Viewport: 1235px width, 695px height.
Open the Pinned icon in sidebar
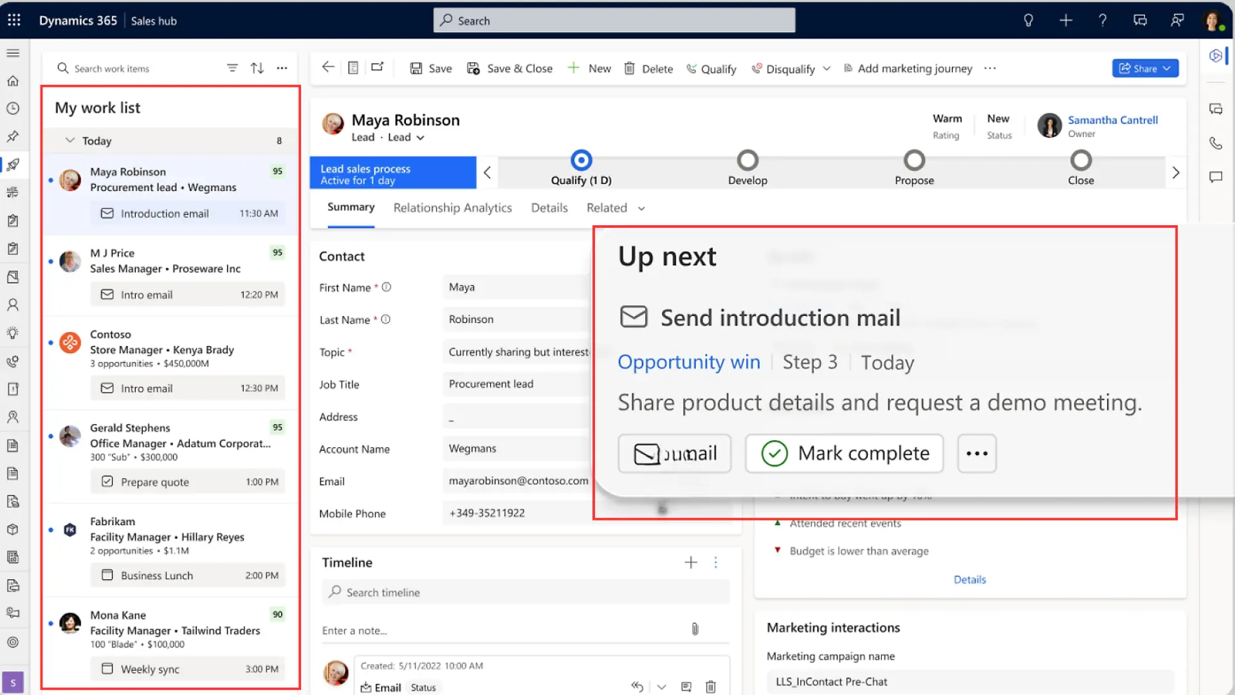pos(13,136)
